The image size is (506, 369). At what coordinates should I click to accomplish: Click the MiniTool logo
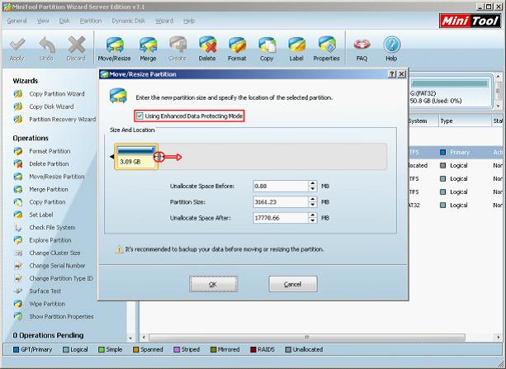coord(470,21)
